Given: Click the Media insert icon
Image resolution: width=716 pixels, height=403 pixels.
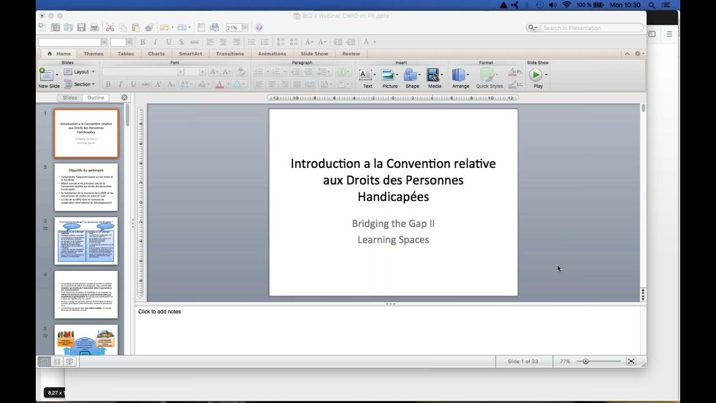Looking at the screenshot, I should click(433, 74).
